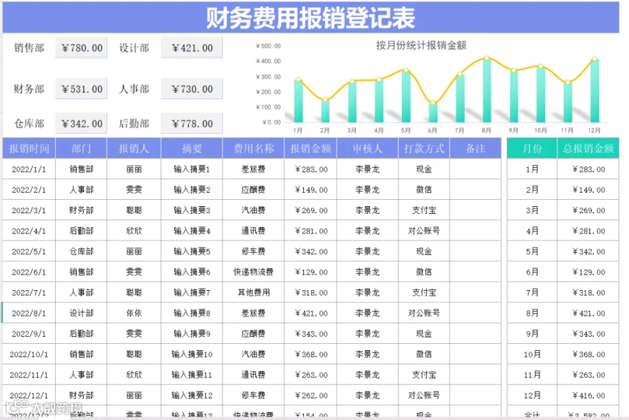The width and height of the screenshot is (629, 420).
Task: Select the 人事部 total ¥730.00 box
Action: pyautogui.click(x=191, y=89)
